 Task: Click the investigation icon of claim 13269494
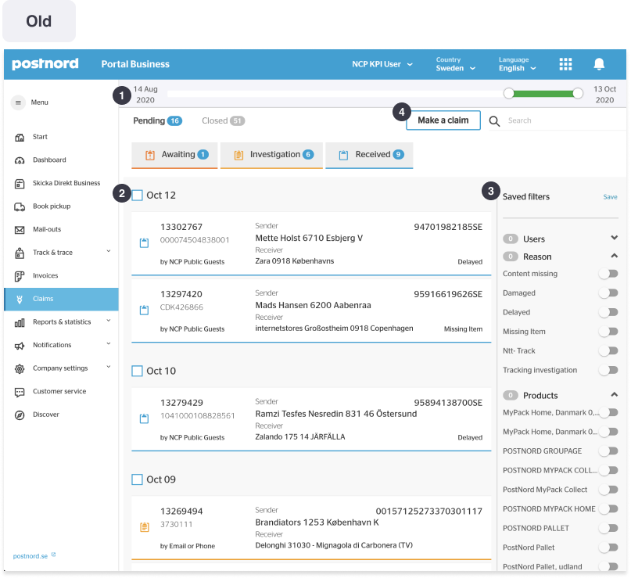pyautogui.click(x=145, y=527)
